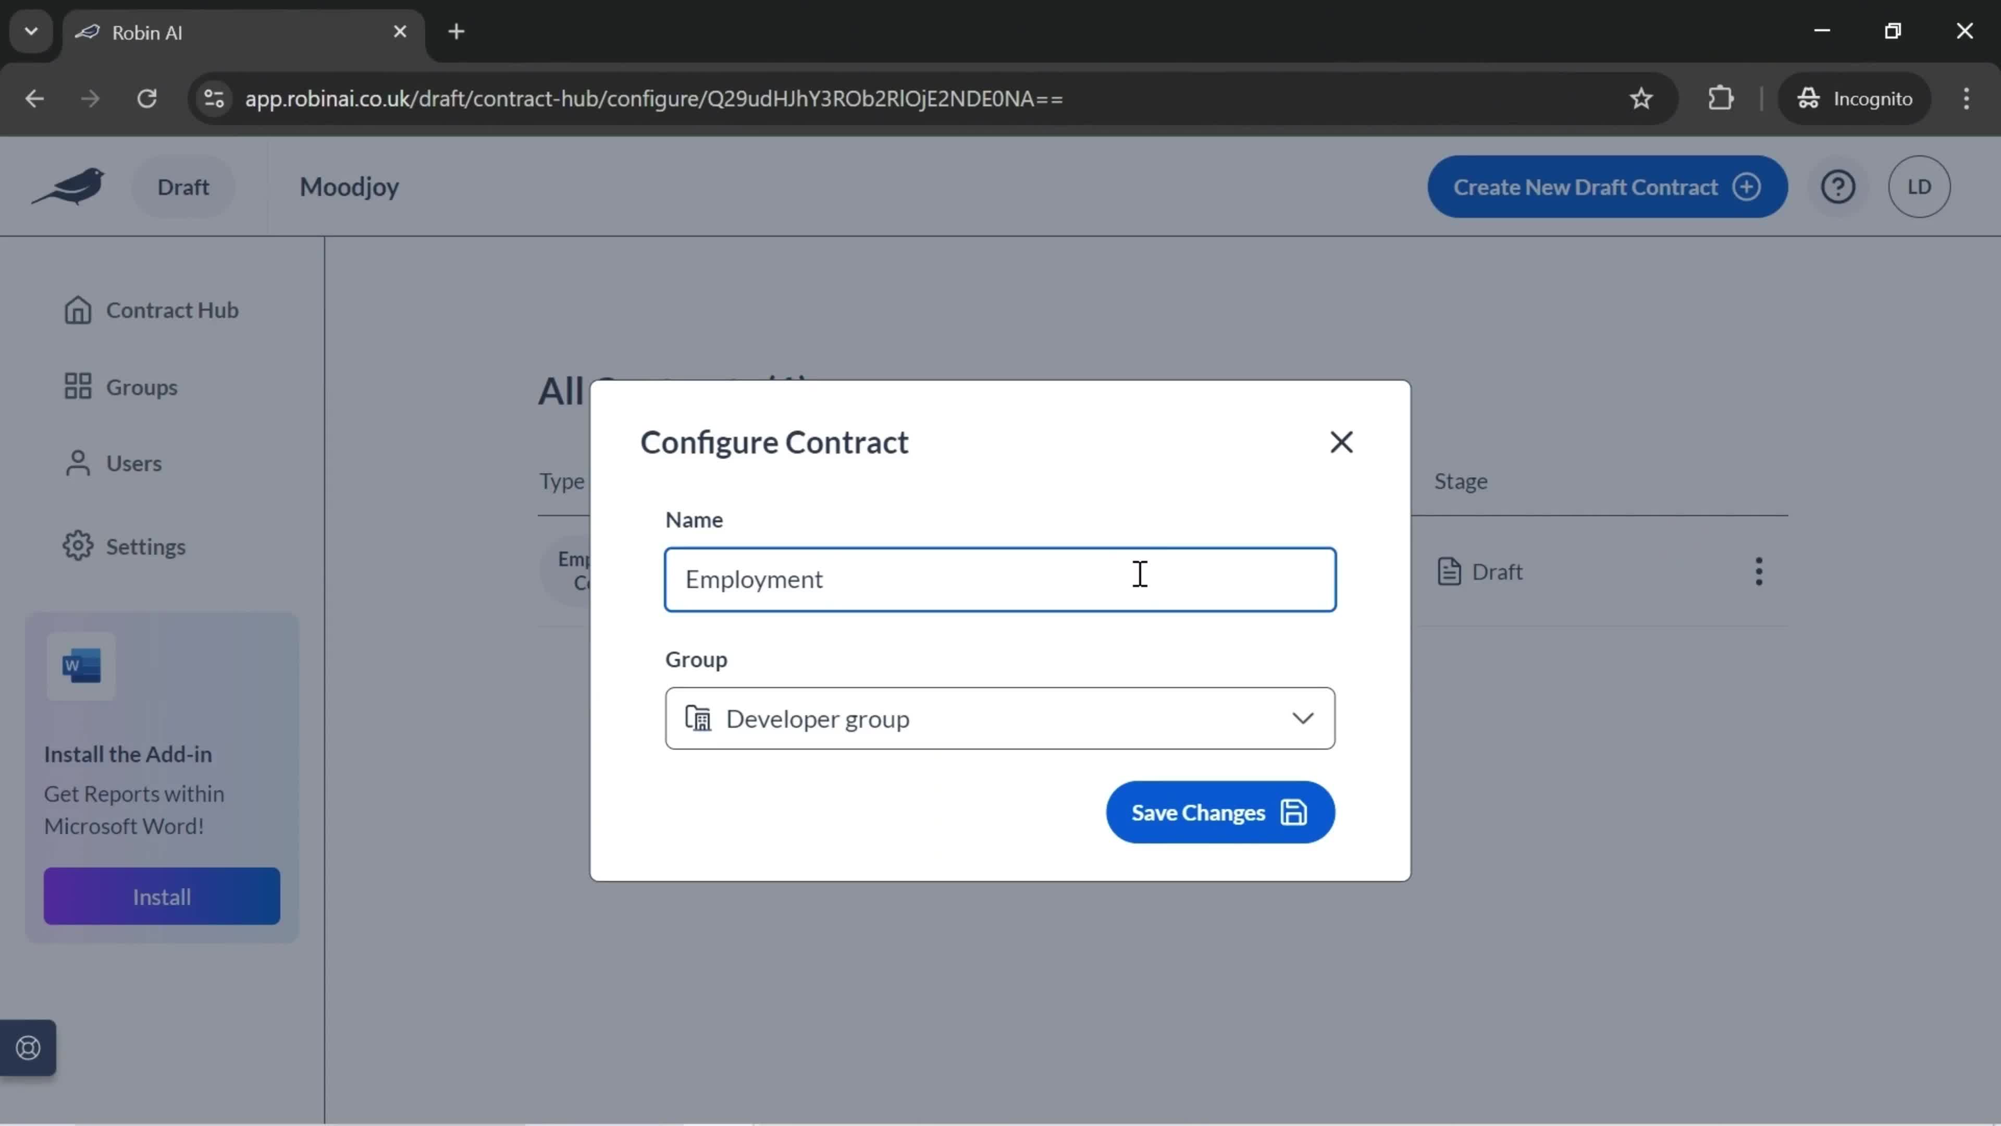Open Groups navigation icon
Screen dimensions: 2001x1126
coord(76,386)
